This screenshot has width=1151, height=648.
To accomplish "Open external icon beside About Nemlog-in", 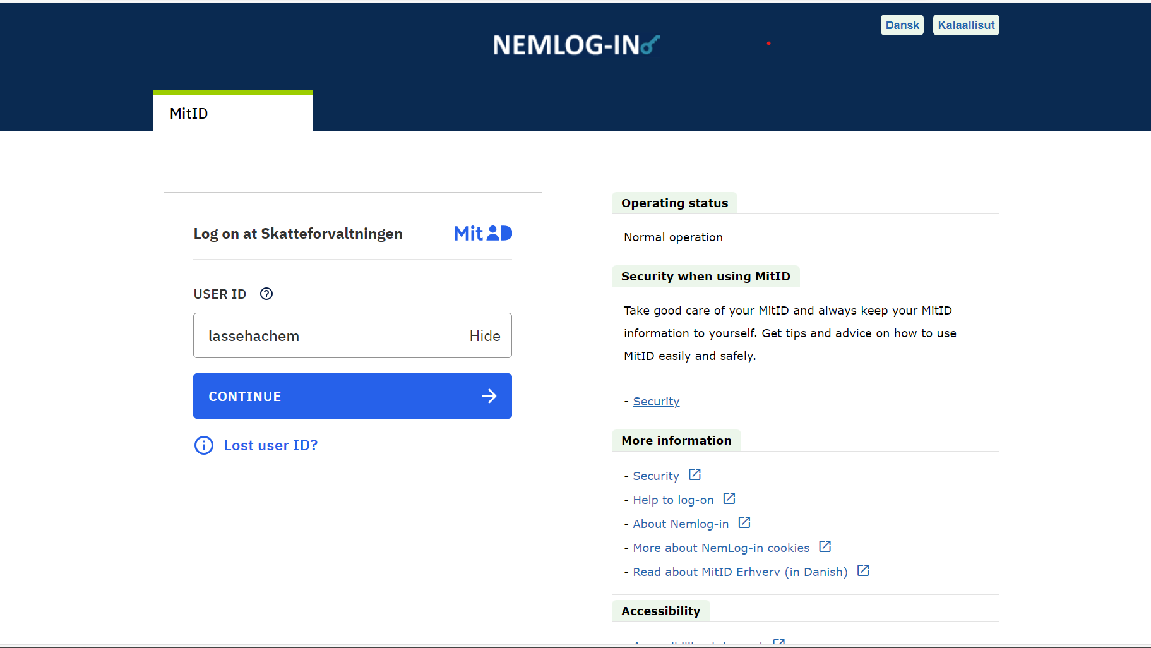I will point(744,522).
